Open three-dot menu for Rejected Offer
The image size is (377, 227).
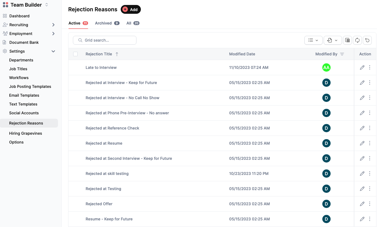370,204
